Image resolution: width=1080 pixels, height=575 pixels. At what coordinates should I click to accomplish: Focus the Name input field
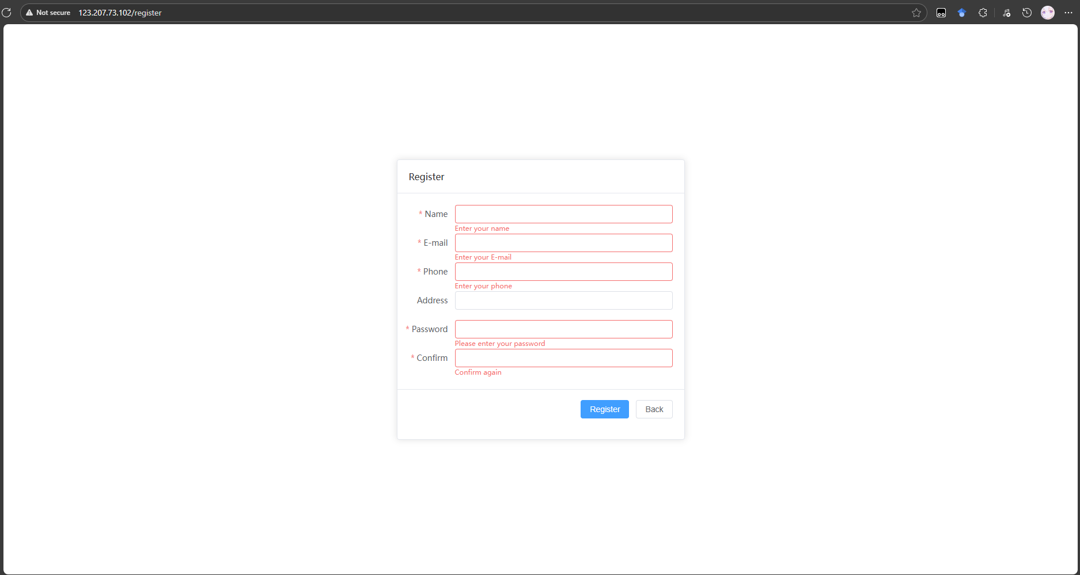pos(563,214)
